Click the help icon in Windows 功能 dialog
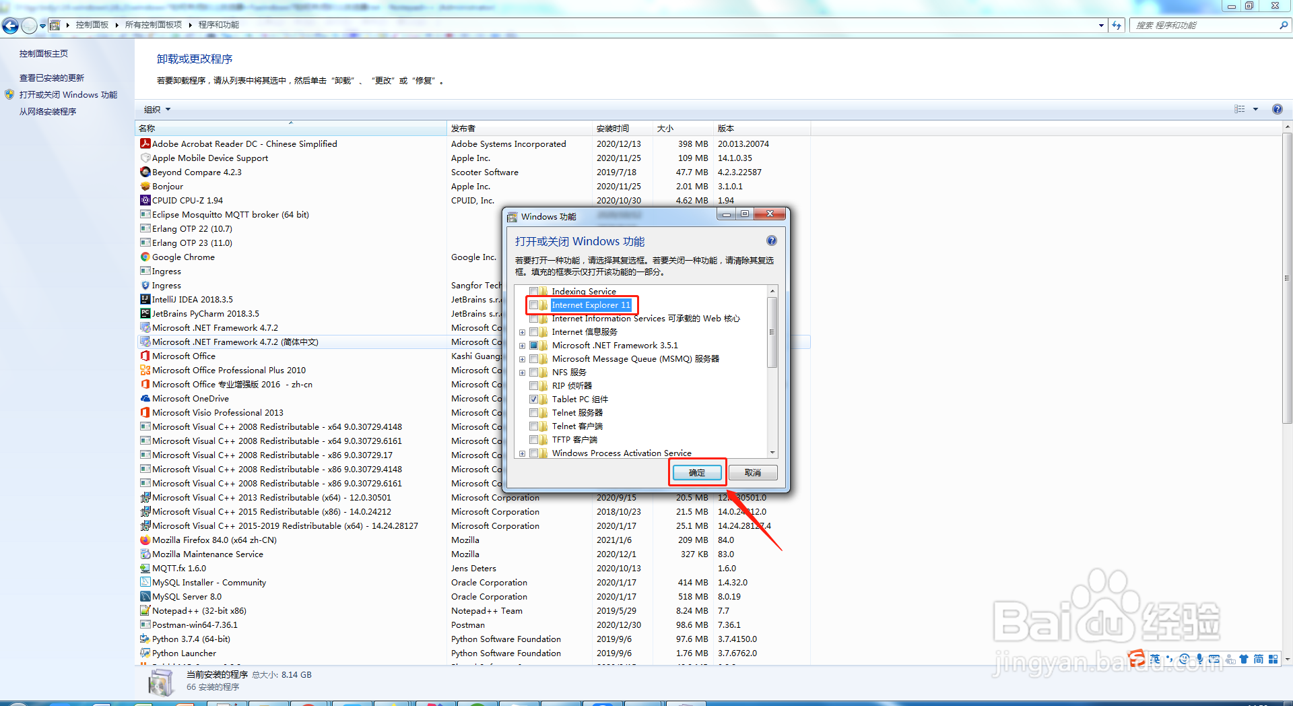 [x=772, y=240]
